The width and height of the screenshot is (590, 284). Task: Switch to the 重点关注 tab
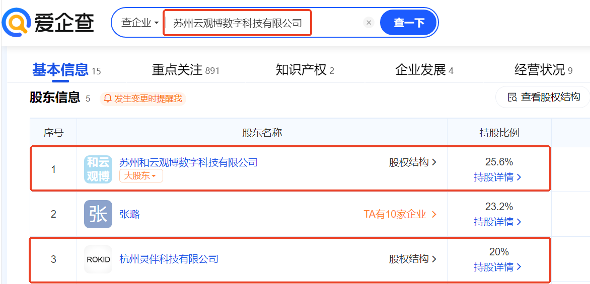point(177,70)
